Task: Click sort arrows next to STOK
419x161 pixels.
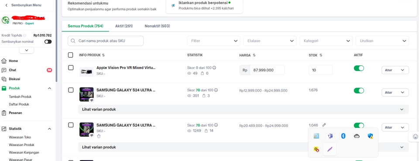Action: [321, 55]
